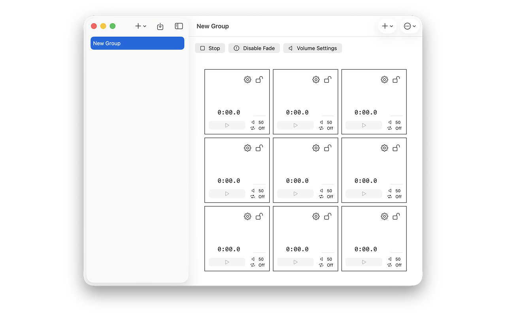
Task: Open settings gear on first-row, second-column sound pad
Action: pyautogui.click(x=316, y=79)
